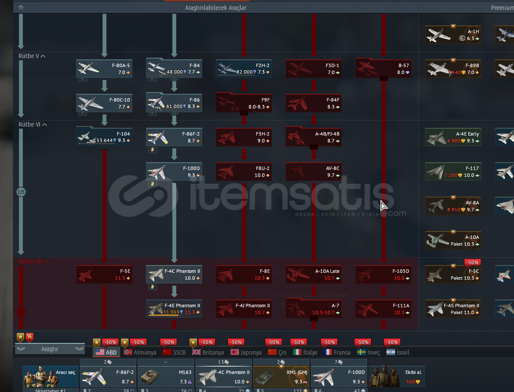
Task: Collapse research tree with top-left double chevron
Action: click(21, 7)
